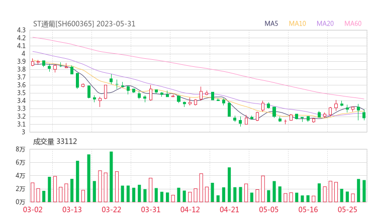
Task: Click the MA60 legend label
Action: click(x=353, y=24)
